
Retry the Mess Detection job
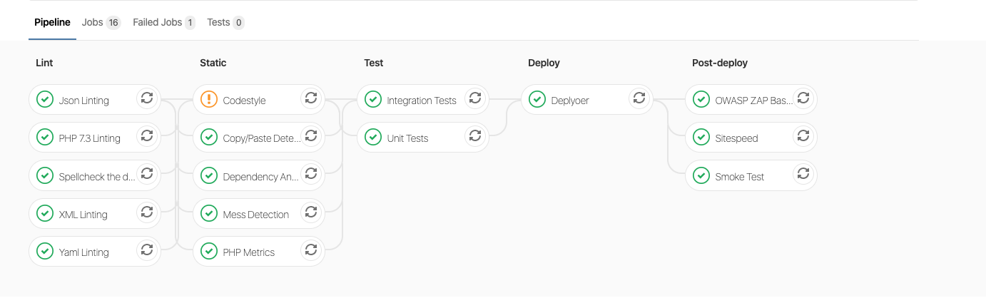click(x=311, y=213)
